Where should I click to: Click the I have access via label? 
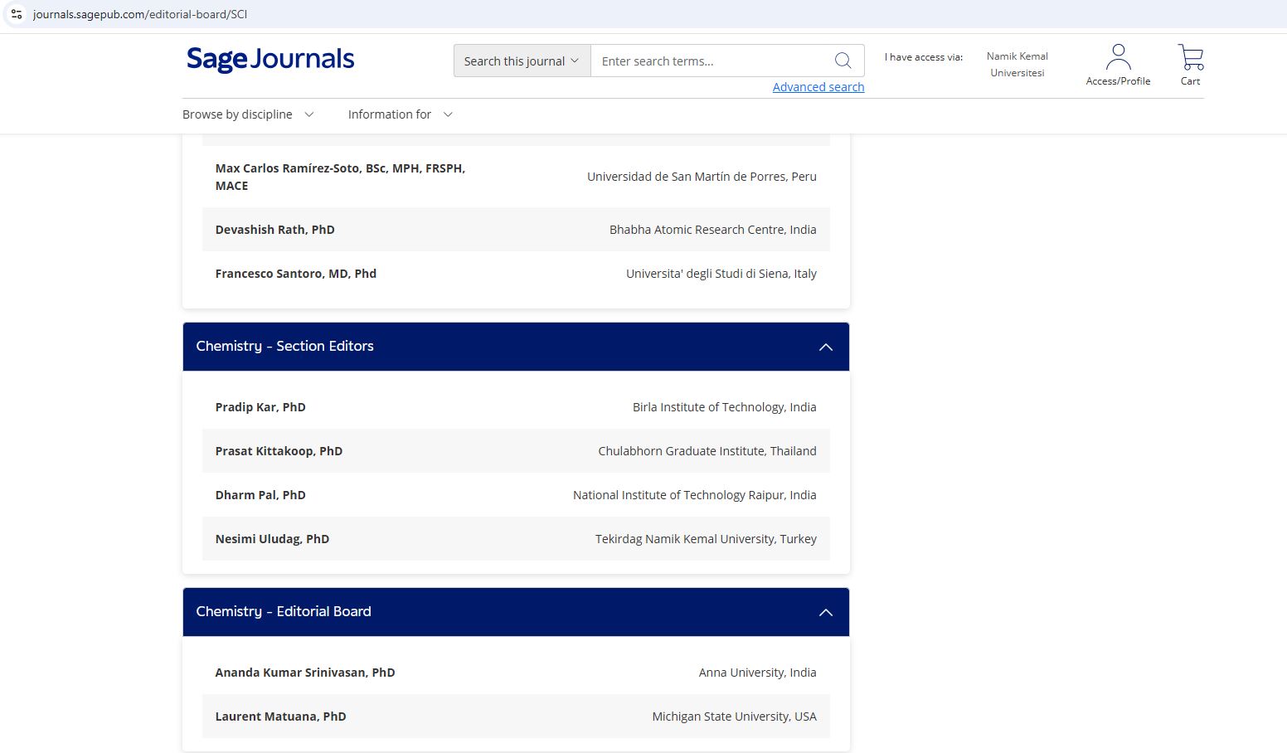(923, 57)
